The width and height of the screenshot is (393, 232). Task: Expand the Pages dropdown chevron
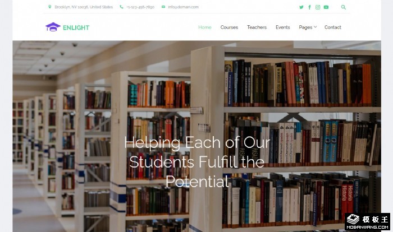[x=316, y=27]
